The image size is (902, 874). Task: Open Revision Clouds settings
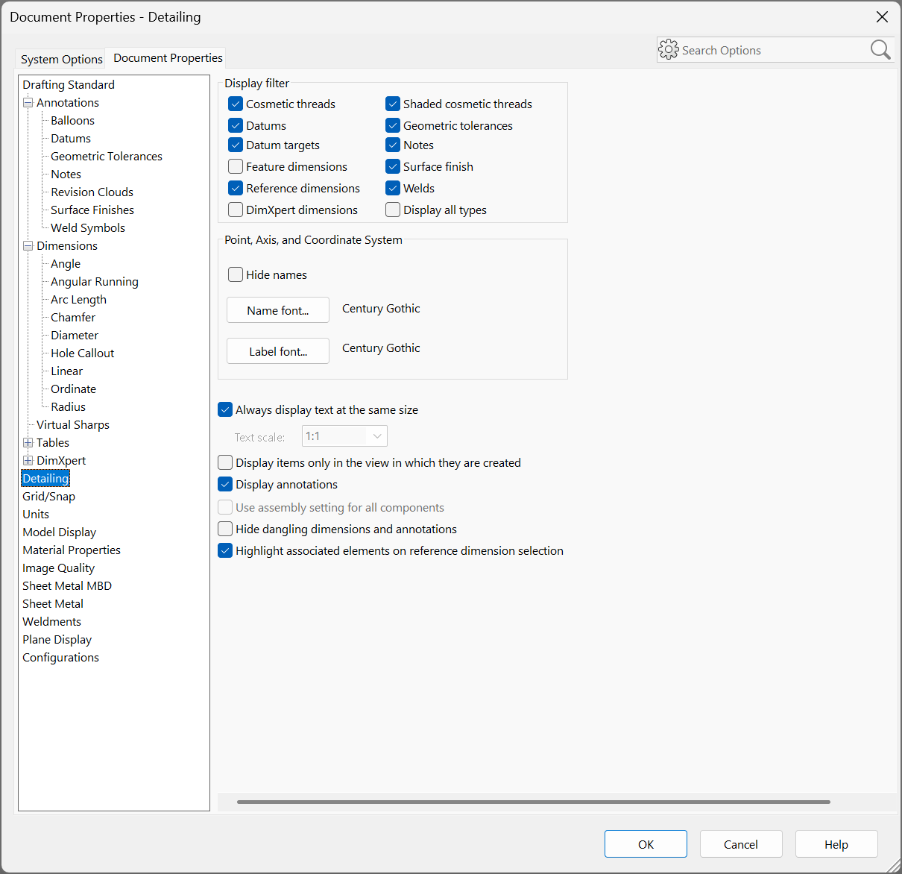point(92,192)
